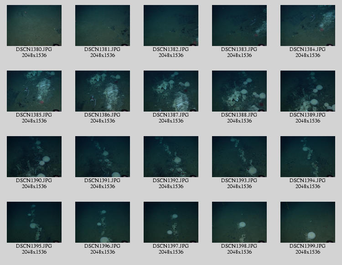Click the DSCN1386.JPG thumbnail picture
This screenshot has width=342, height=265.
(103, 91)
